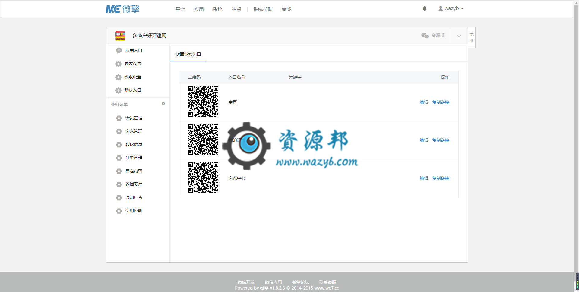Click the 关键字 column header

pos(295,77)
